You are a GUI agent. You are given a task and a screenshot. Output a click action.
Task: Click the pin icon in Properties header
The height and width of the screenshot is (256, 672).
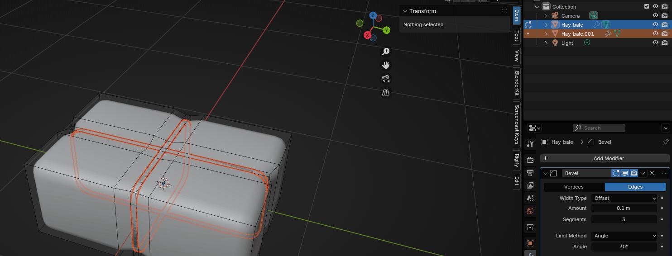point(665,142)
